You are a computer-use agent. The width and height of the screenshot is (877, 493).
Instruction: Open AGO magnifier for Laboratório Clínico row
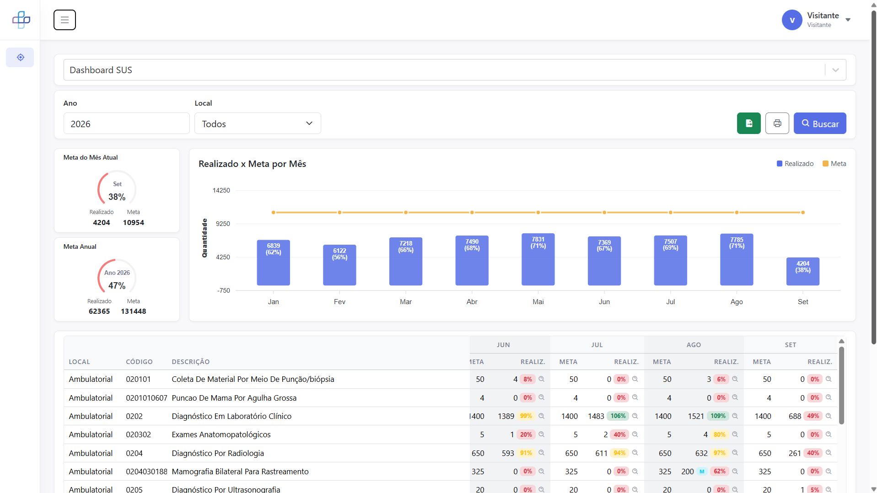[x=735, y=416]
